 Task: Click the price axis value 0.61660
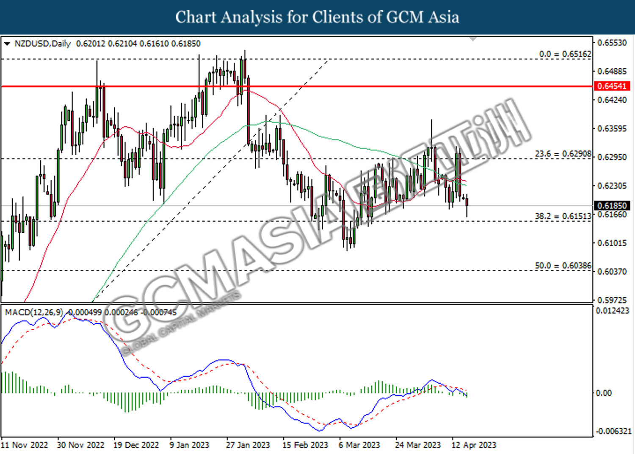pyautogui.click(x=612, y=214)
